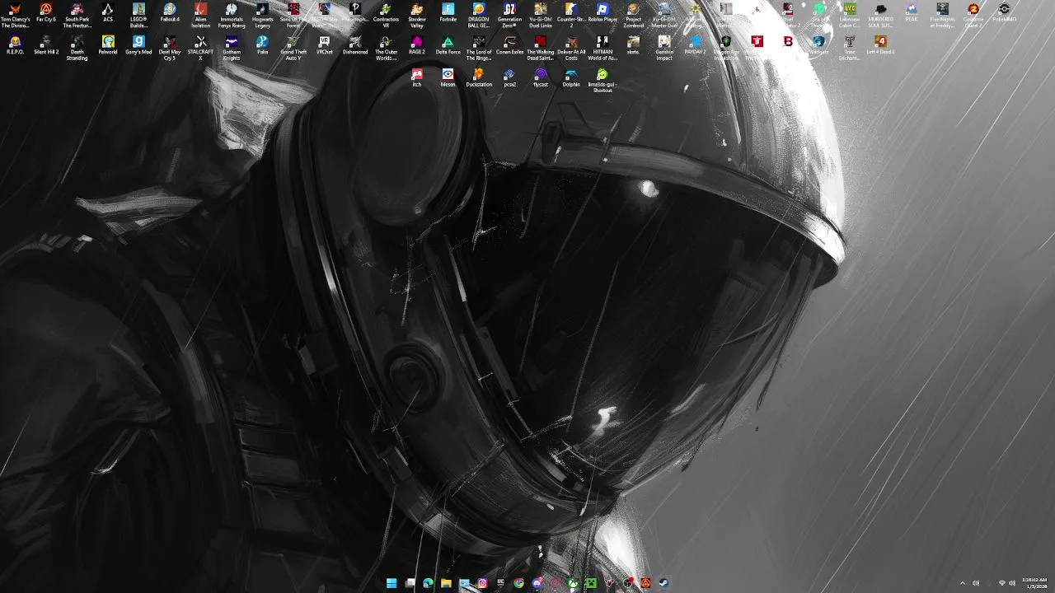Select Project Zomboid desktop icon
This screenshot has width=1055, height=593.
633,15
